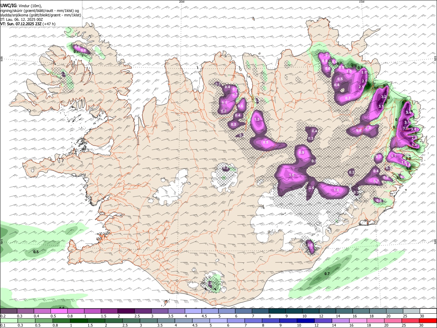Select the white 30 swatch in snow legend

(x=428, y=311)
